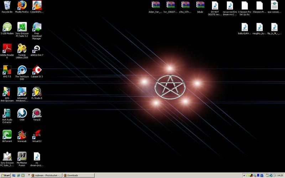The width and height of the screenshot is (285, 178).
Task: Select the Ableton Live 7 shortcut
Action: pos(37,49)
